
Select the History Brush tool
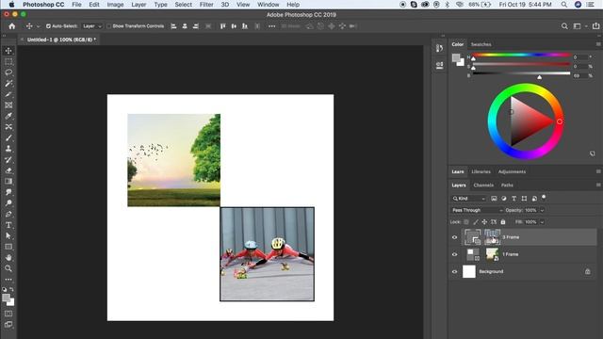click(8, 159)
